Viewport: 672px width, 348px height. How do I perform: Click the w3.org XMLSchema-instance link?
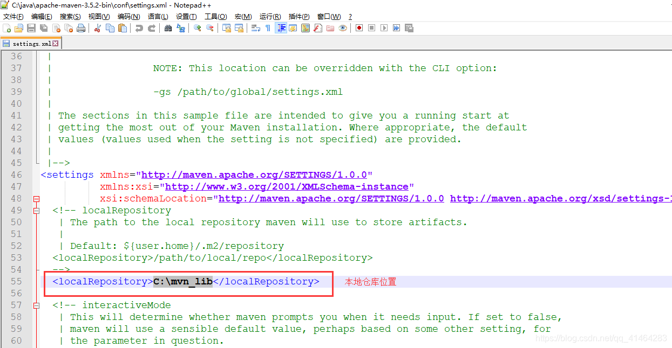(287, 187)
